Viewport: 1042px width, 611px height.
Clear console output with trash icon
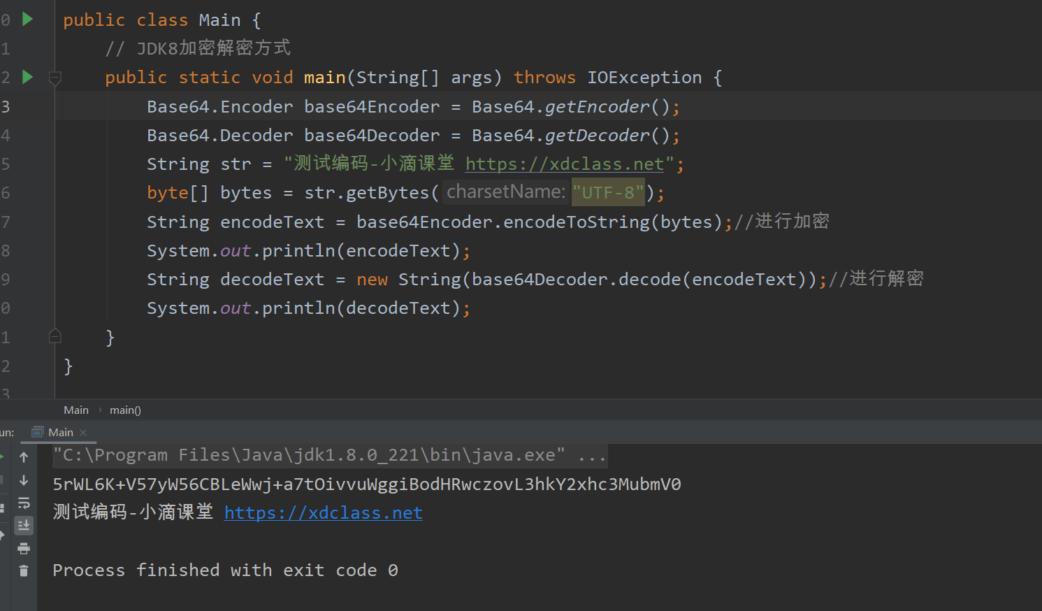(24, 572)
